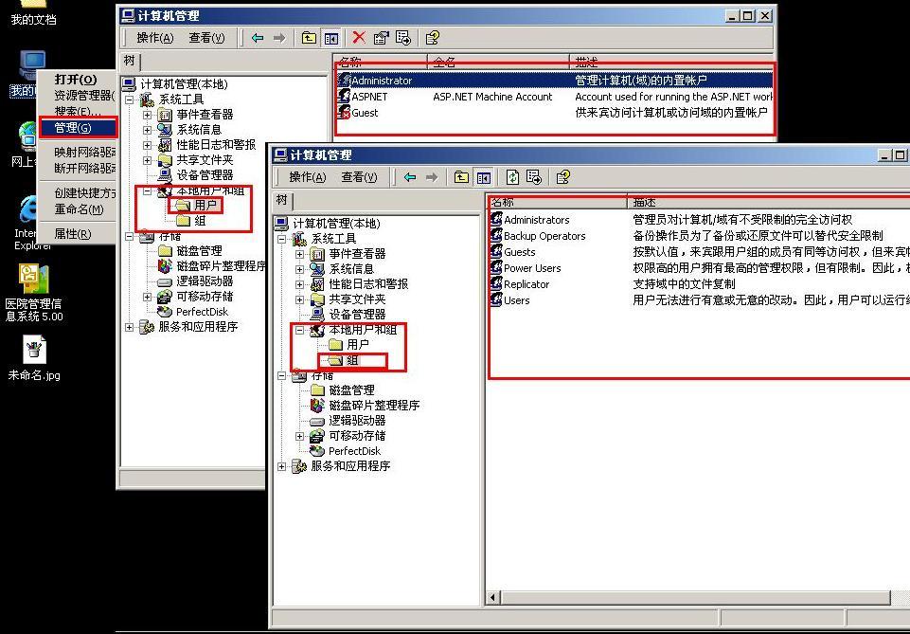Click the 树 tab in the rear window

130,61
